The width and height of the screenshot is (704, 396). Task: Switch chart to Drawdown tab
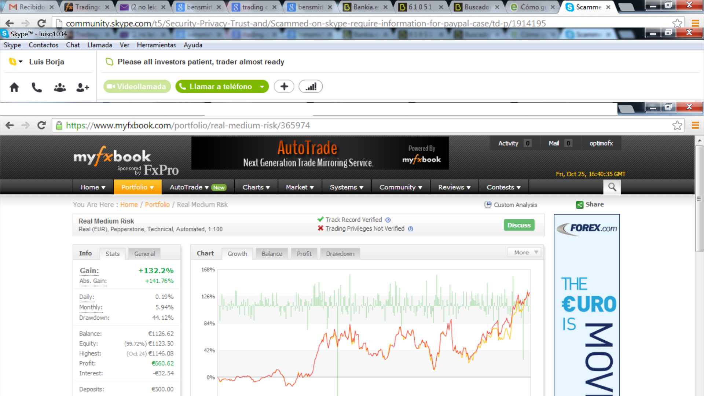click(340, 254)
